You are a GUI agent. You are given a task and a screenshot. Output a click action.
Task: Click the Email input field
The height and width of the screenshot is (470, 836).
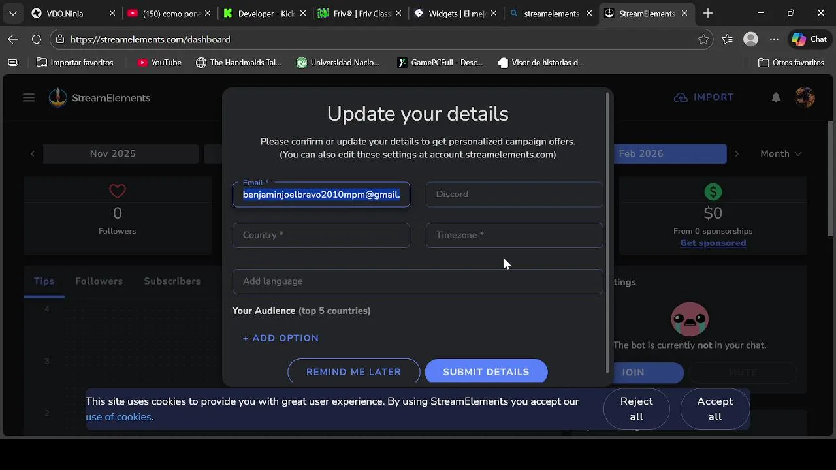[x=321, y=195]
